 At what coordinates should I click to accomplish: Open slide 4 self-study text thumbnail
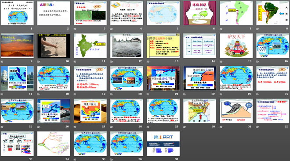click(x=127, y=13)
